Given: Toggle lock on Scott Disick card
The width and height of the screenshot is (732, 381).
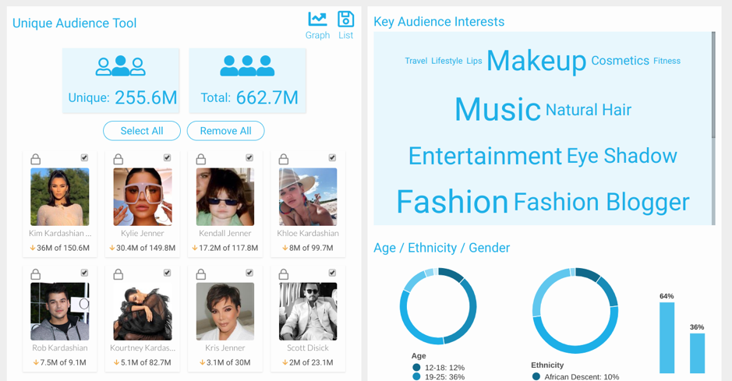Looking at the screenshot, I should point(284,273).
